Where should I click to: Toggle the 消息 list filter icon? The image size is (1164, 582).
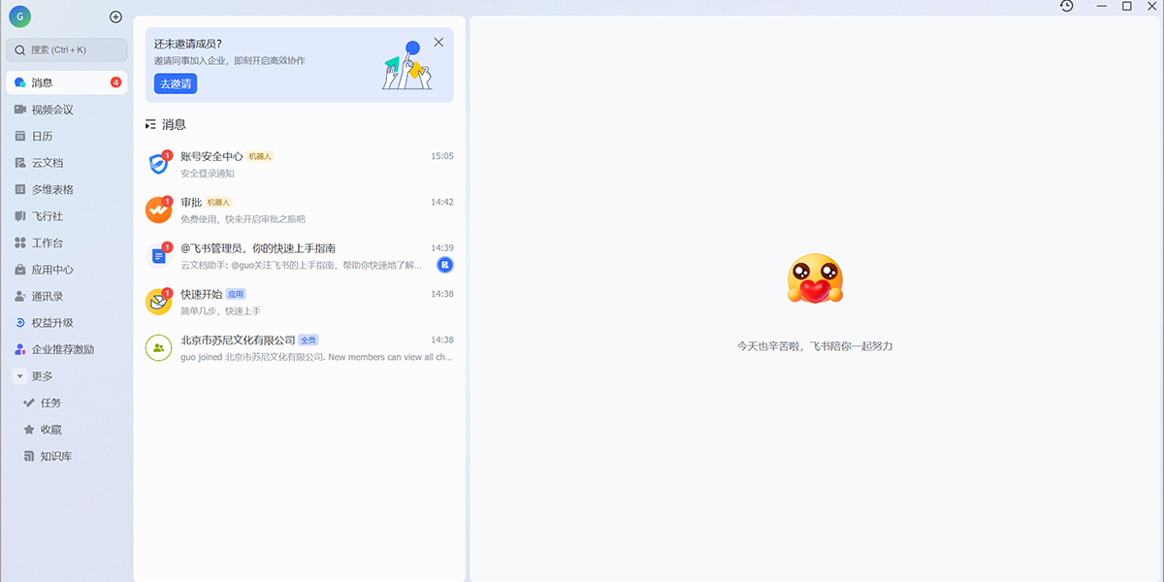(150, 125)
